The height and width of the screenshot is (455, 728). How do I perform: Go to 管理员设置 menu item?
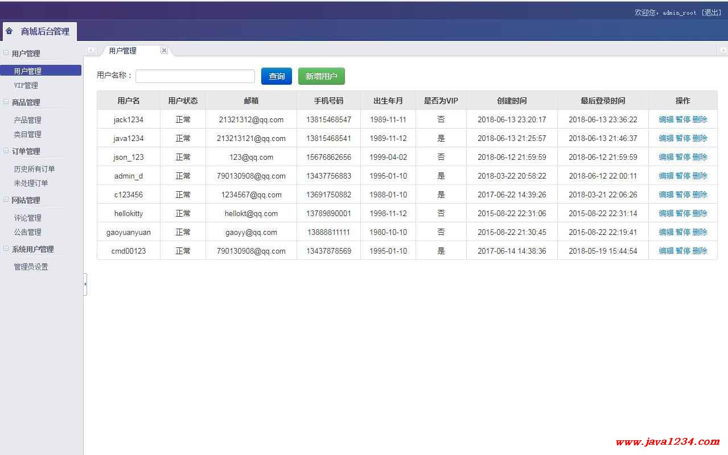pyautogui.click(x=31, y=267)
